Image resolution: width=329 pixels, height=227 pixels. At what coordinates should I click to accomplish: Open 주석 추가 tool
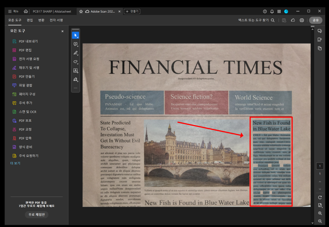click(22, 103)
